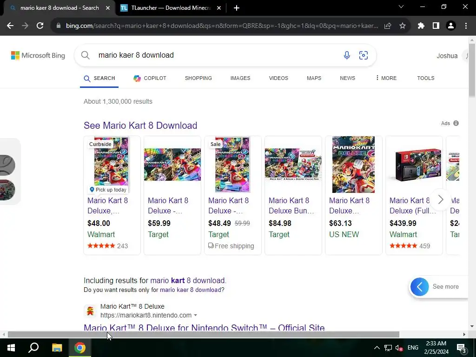Select the IMAGES tab
Image resolution: width=476 pixels, height=357 pixels.
pos(240,78)
